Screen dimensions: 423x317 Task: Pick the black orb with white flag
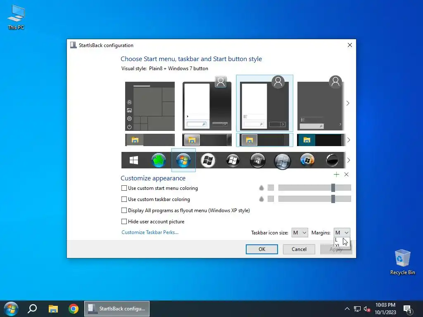[x=233, y=161]
